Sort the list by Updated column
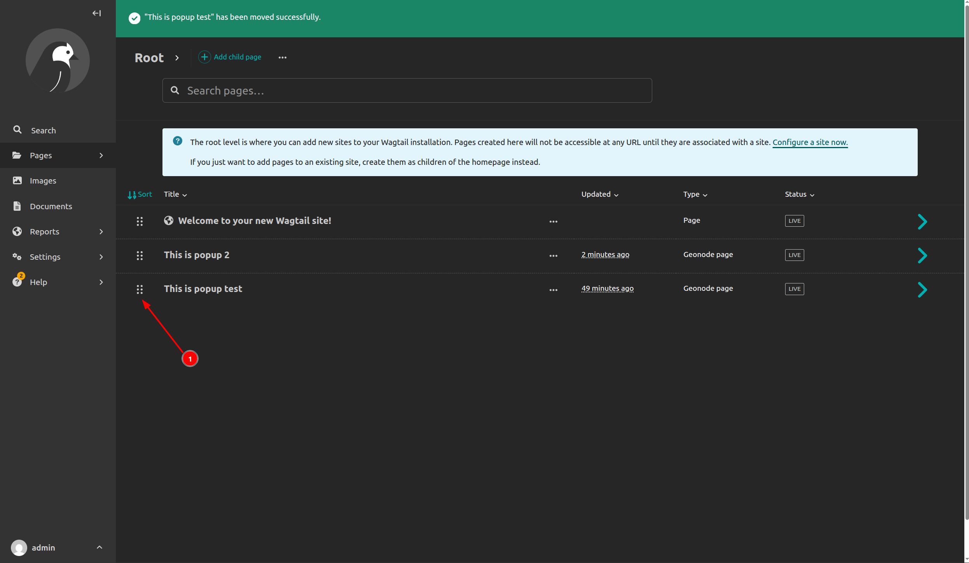 600,194
